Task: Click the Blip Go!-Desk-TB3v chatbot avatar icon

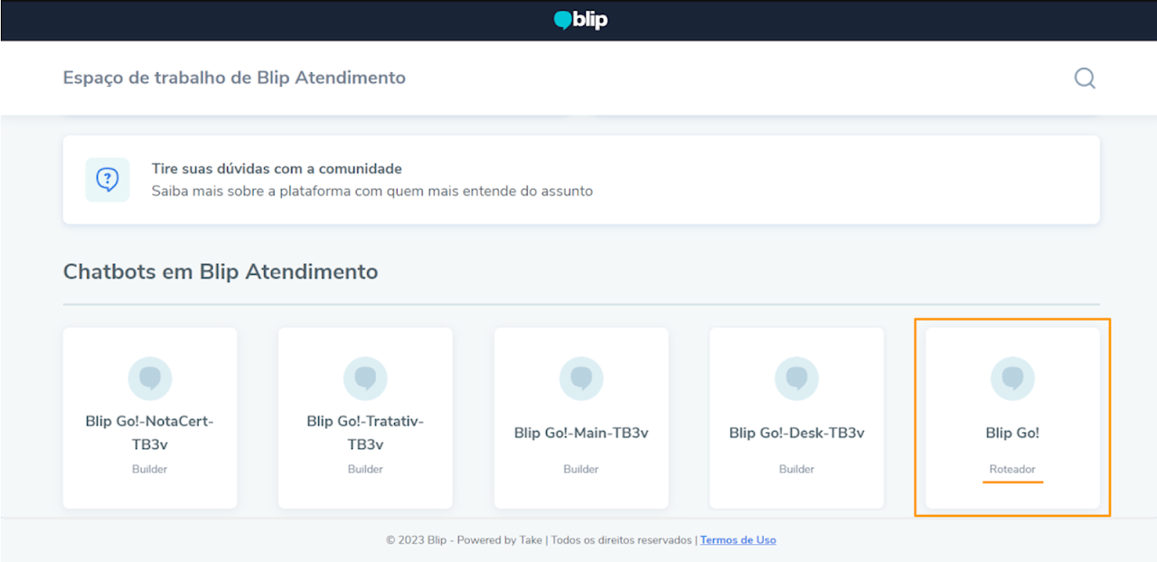Action: click(x=796, y=378)
